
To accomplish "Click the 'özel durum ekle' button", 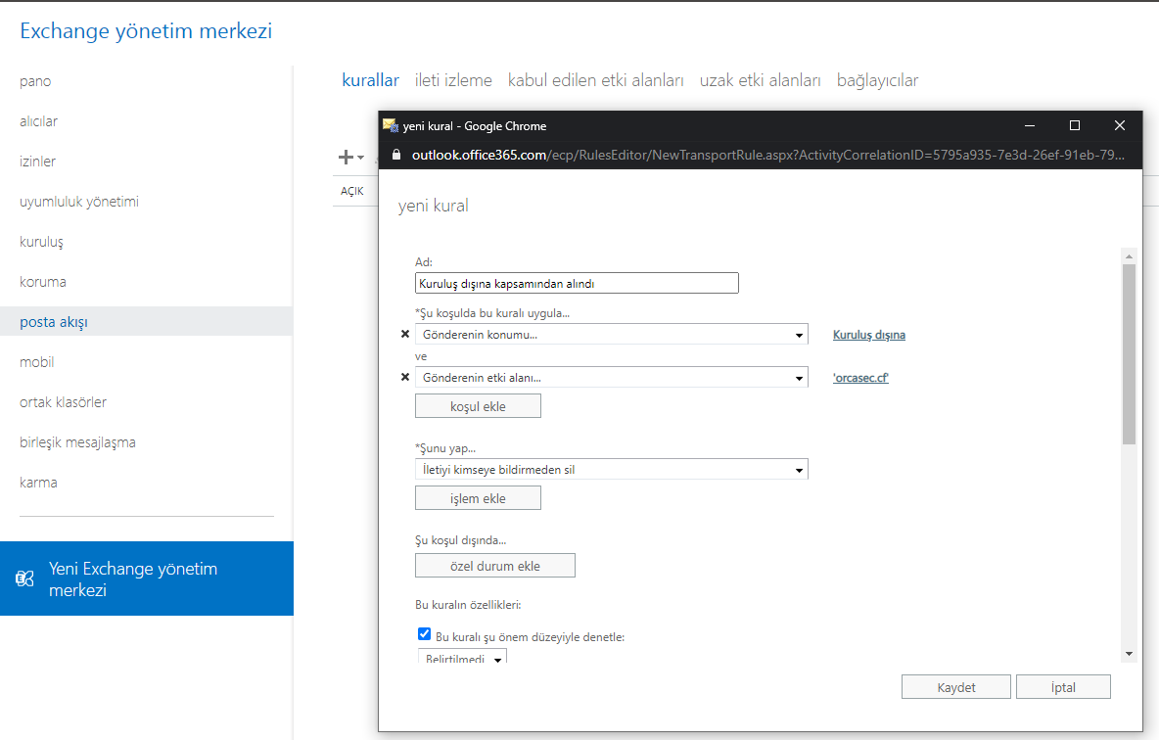I will [495, 566].
